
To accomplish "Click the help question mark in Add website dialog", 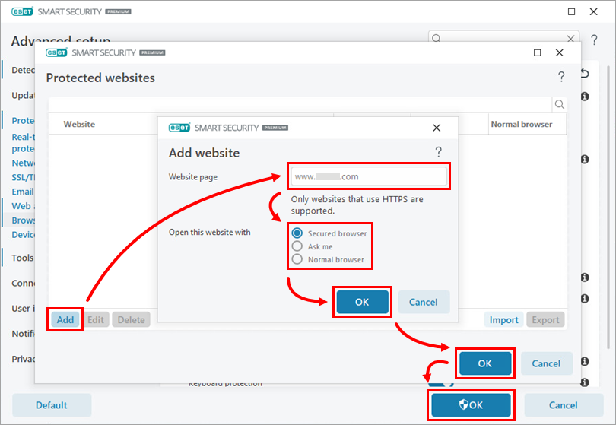I will (438, 153).
